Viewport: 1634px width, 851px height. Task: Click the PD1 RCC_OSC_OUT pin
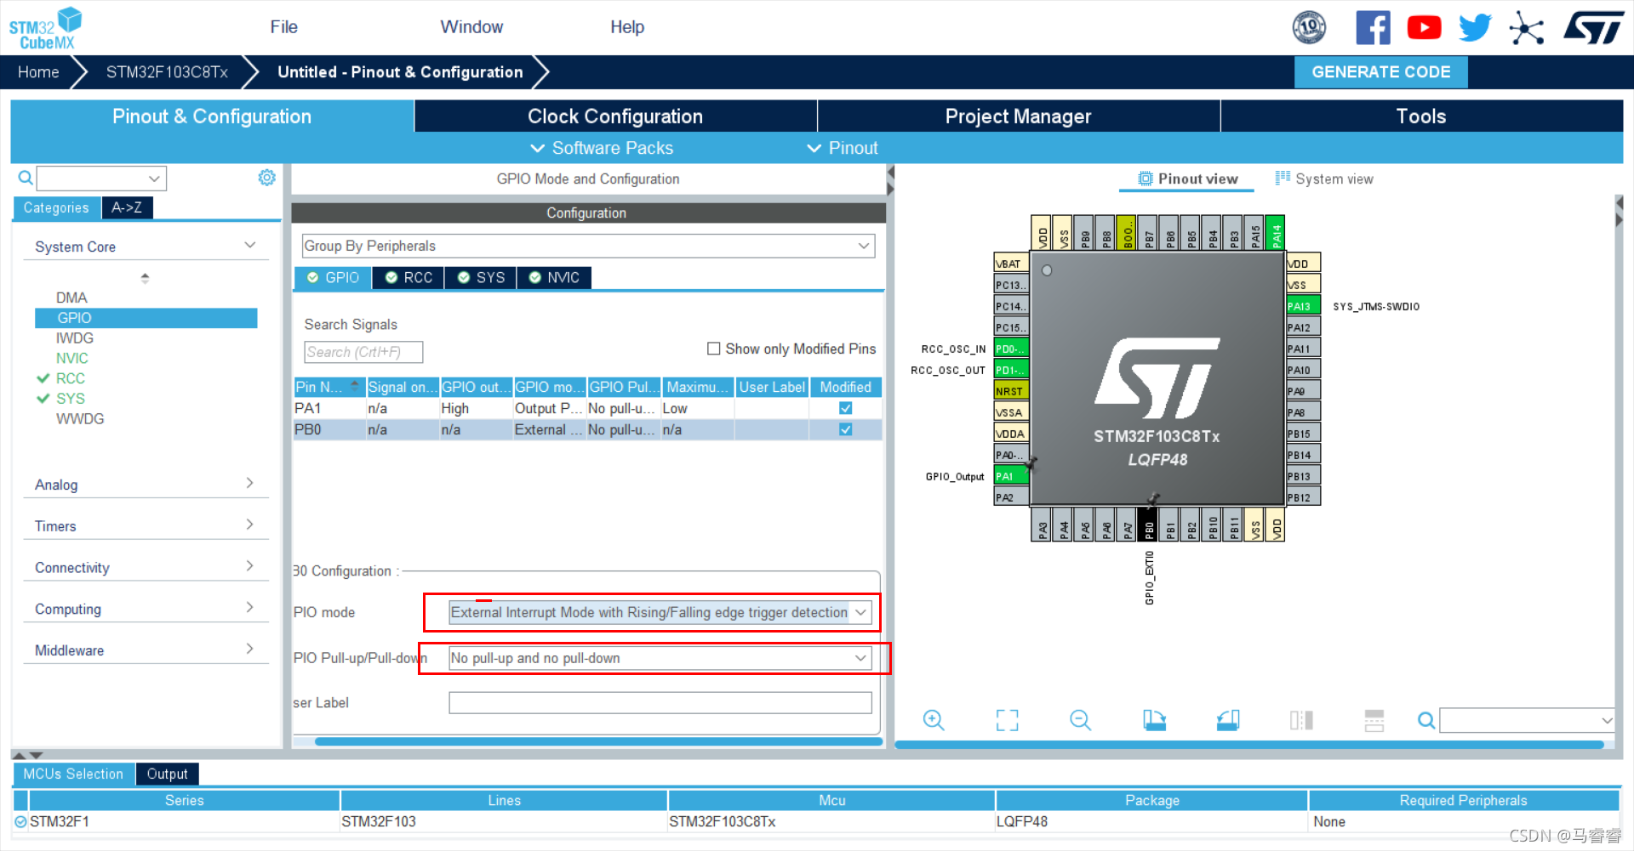(x=1011, y=370)
